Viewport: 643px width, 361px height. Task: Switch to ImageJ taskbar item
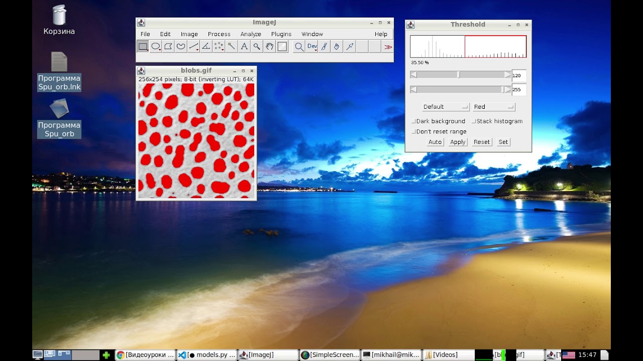pos(268,355)
